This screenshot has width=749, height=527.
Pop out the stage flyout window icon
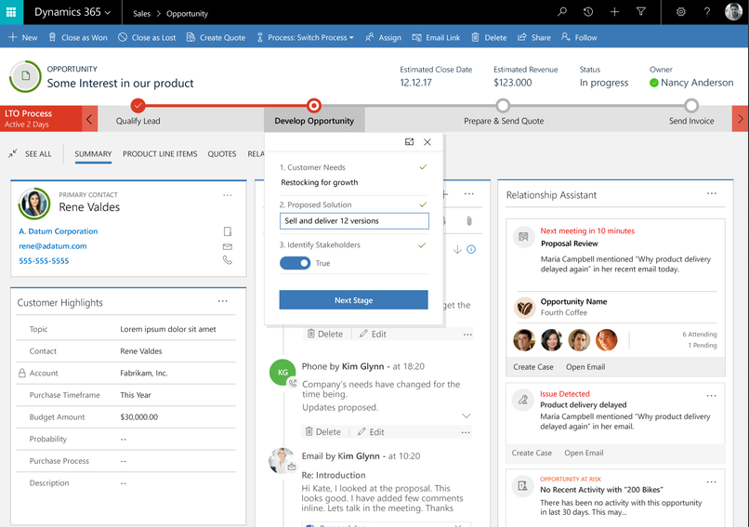(x=410, y=142)
